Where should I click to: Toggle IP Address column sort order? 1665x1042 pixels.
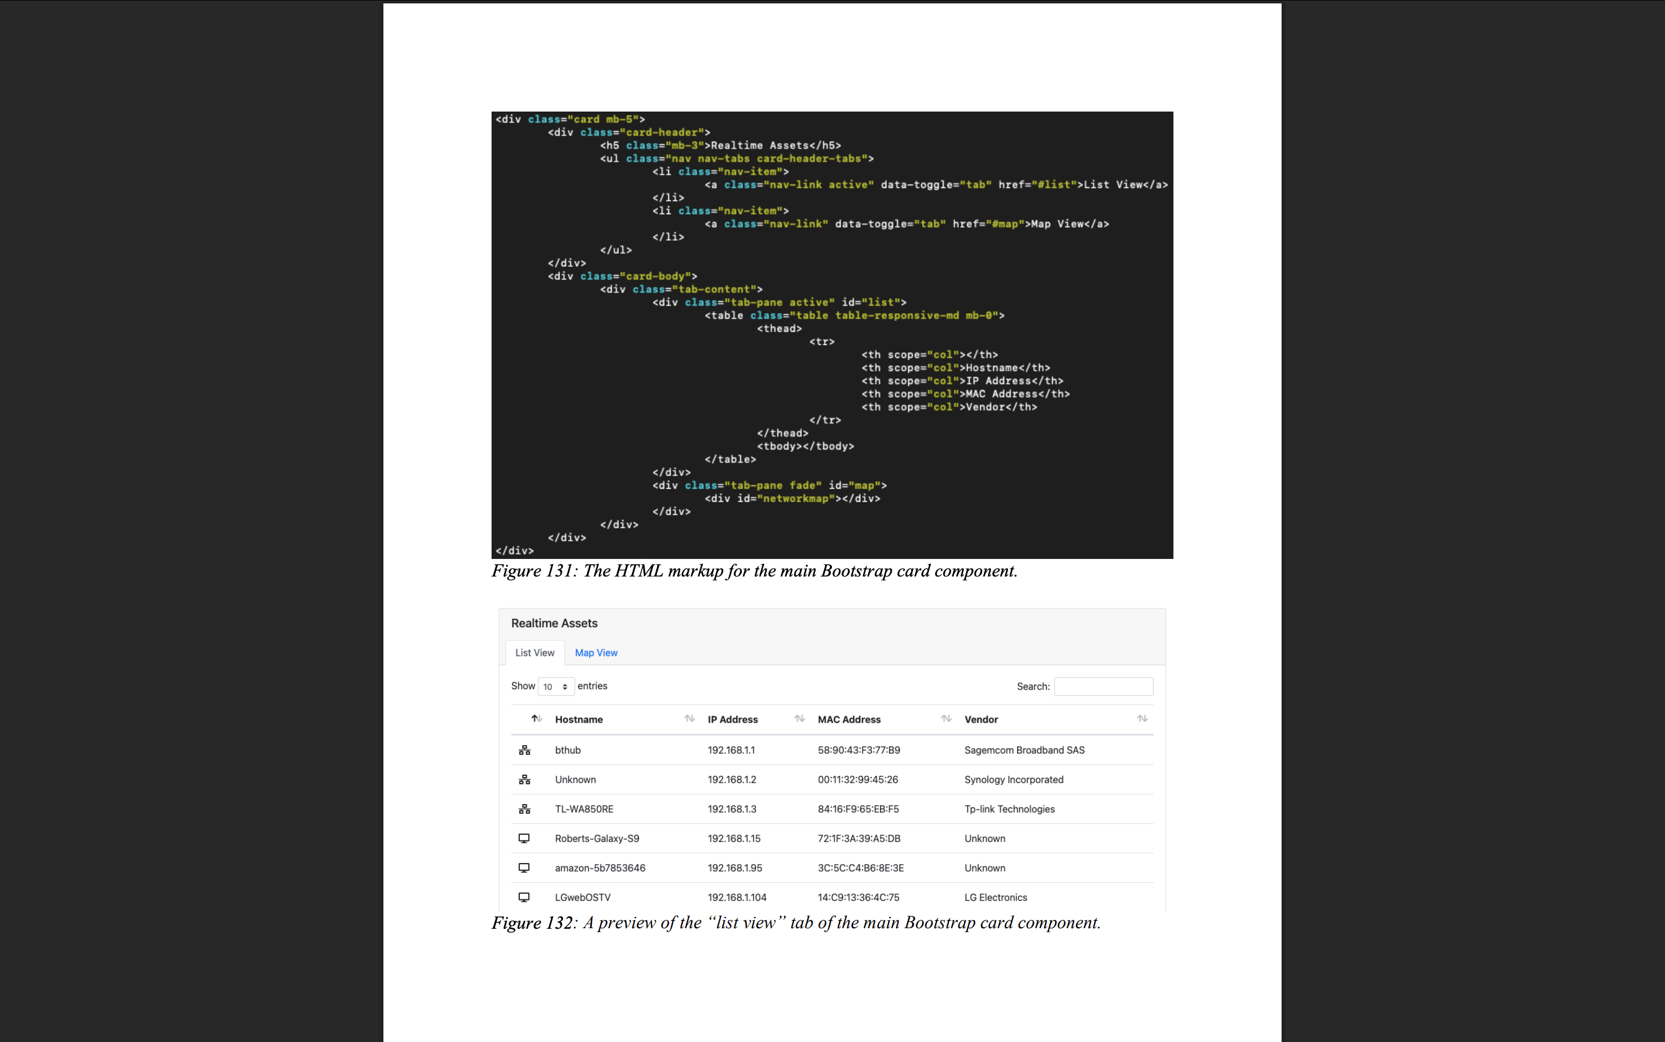point(800,719)
